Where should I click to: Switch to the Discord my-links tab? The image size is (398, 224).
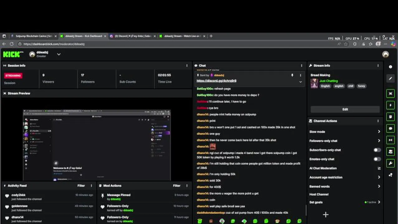click(133, 36)
